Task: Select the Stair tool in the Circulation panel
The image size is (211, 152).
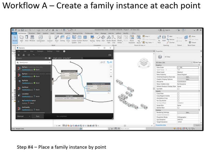Action: [x=103, y=38]
